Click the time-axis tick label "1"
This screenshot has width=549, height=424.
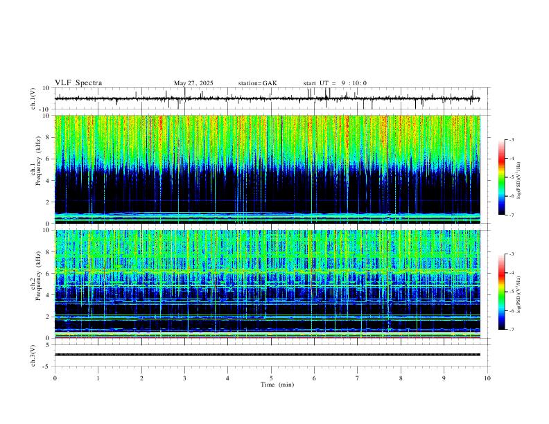click(98, 378)
